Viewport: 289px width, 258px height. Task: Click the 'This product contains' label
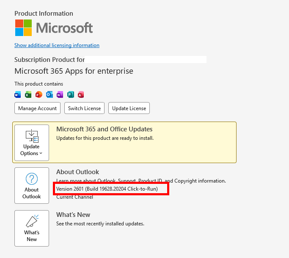tap(39, 84)
